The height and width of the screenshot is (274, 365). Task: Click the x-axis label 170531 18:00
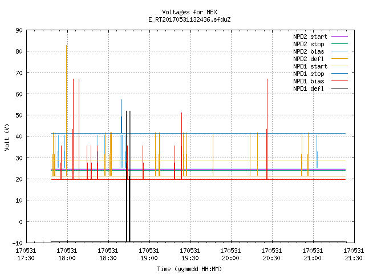tap(67, 255)
